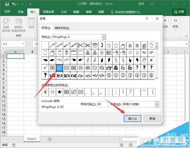Image resolution: width=190 pixels, height=148 pixels.
Task: Select the circled one symbol
Action: click(x=116, y=76)
